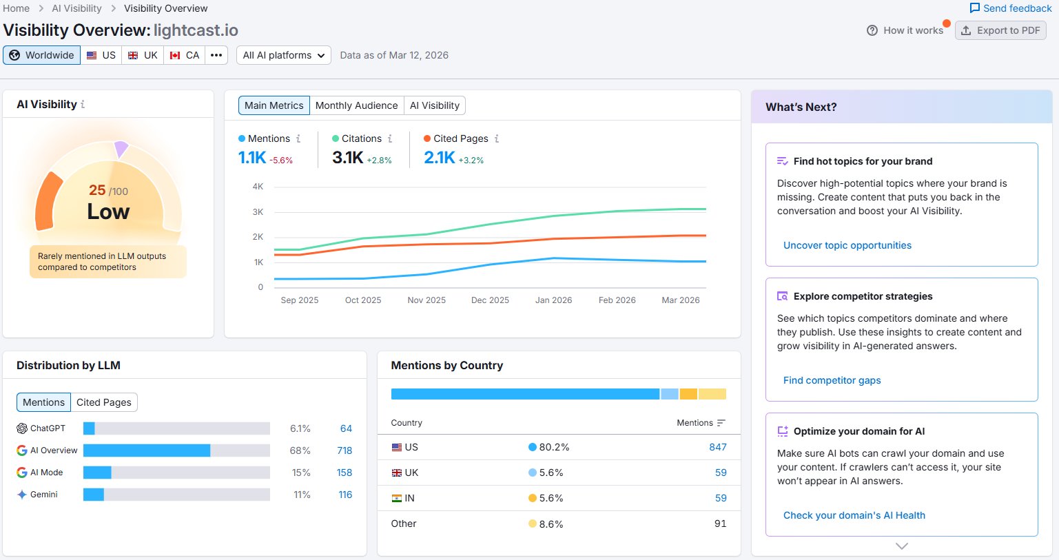Click the Gemini mentions progress bar
1059x560 pixels.
[x=176, y=495]
